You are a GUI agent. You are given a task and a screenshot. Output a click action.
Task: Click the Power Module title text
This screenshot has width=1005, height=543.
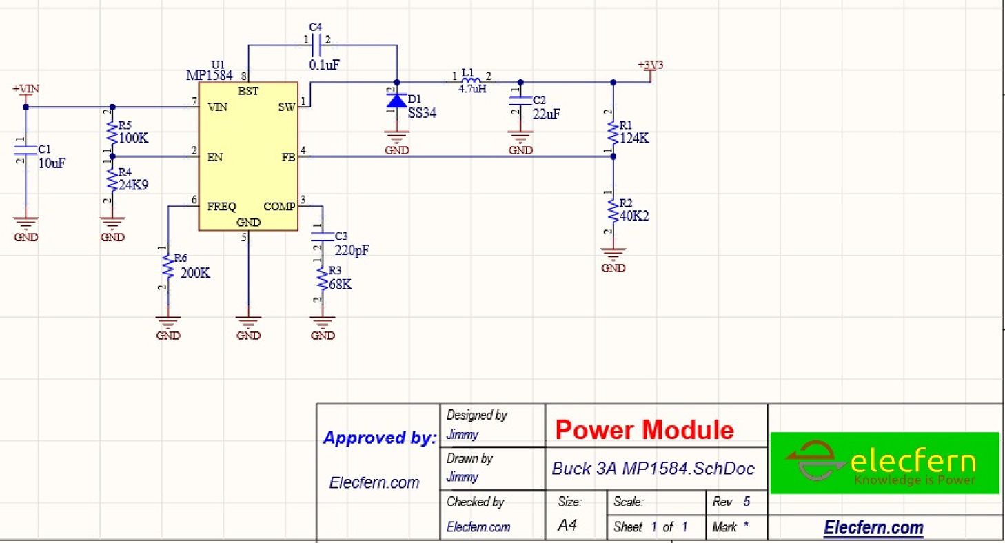(x=644, y=429)
